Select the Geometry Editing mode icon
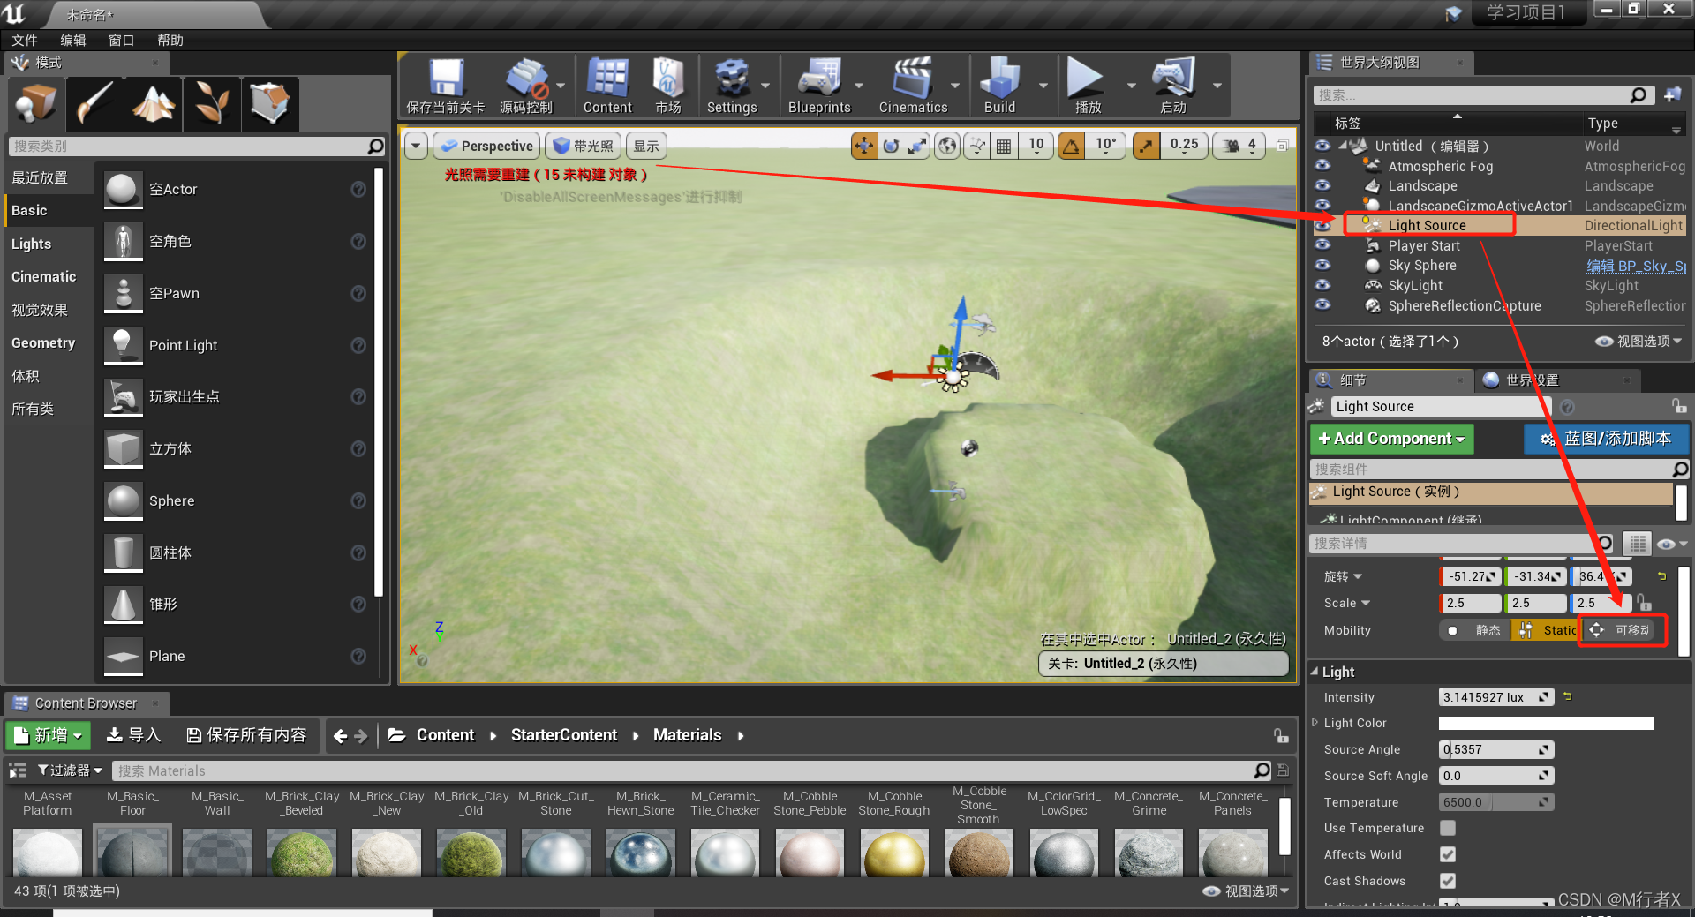This screenshot has width=1695, height=917. click(x=270, y=103)
